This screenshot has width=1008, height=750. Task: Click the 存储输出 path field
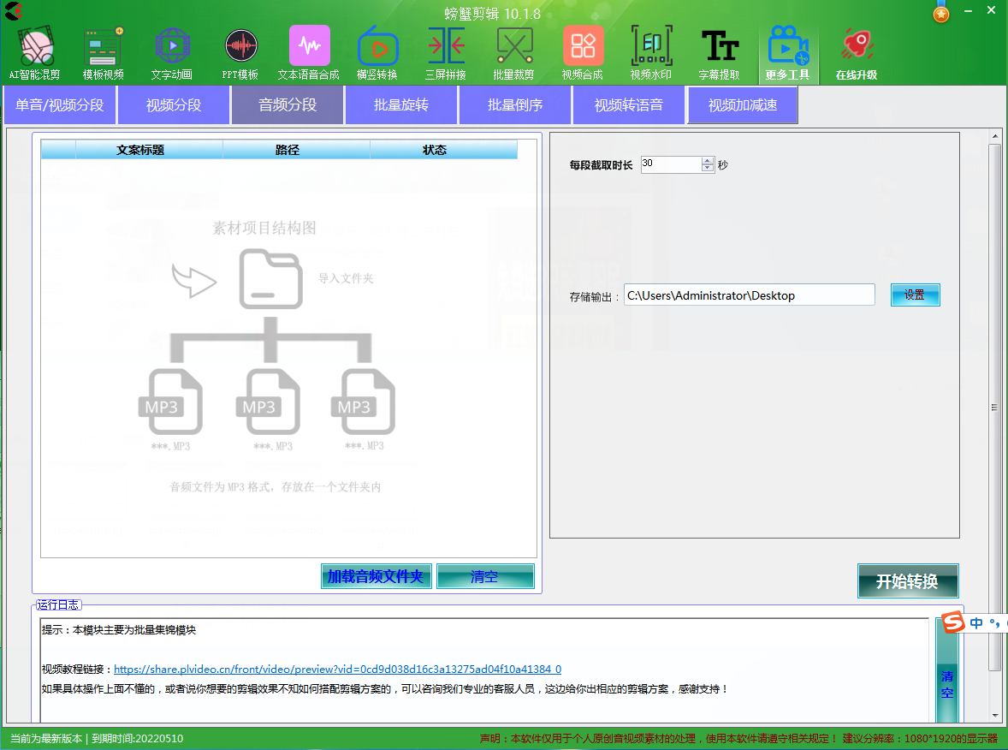749,295
